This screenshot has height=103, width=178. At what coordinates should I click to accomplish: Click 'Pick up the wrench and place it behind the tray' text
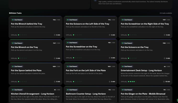coord(28,27)
